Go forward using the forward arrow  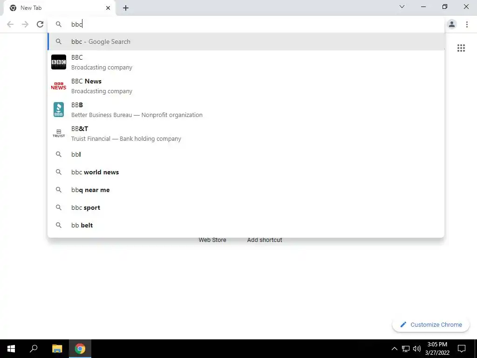[25, 24]
